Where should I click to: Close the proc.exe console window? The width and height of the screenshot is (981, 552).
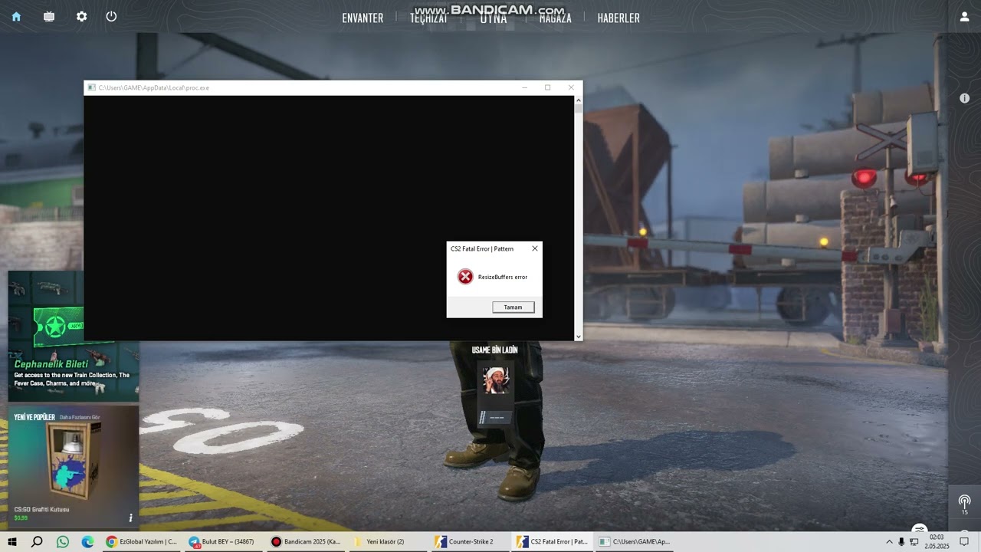click(571, 87)
